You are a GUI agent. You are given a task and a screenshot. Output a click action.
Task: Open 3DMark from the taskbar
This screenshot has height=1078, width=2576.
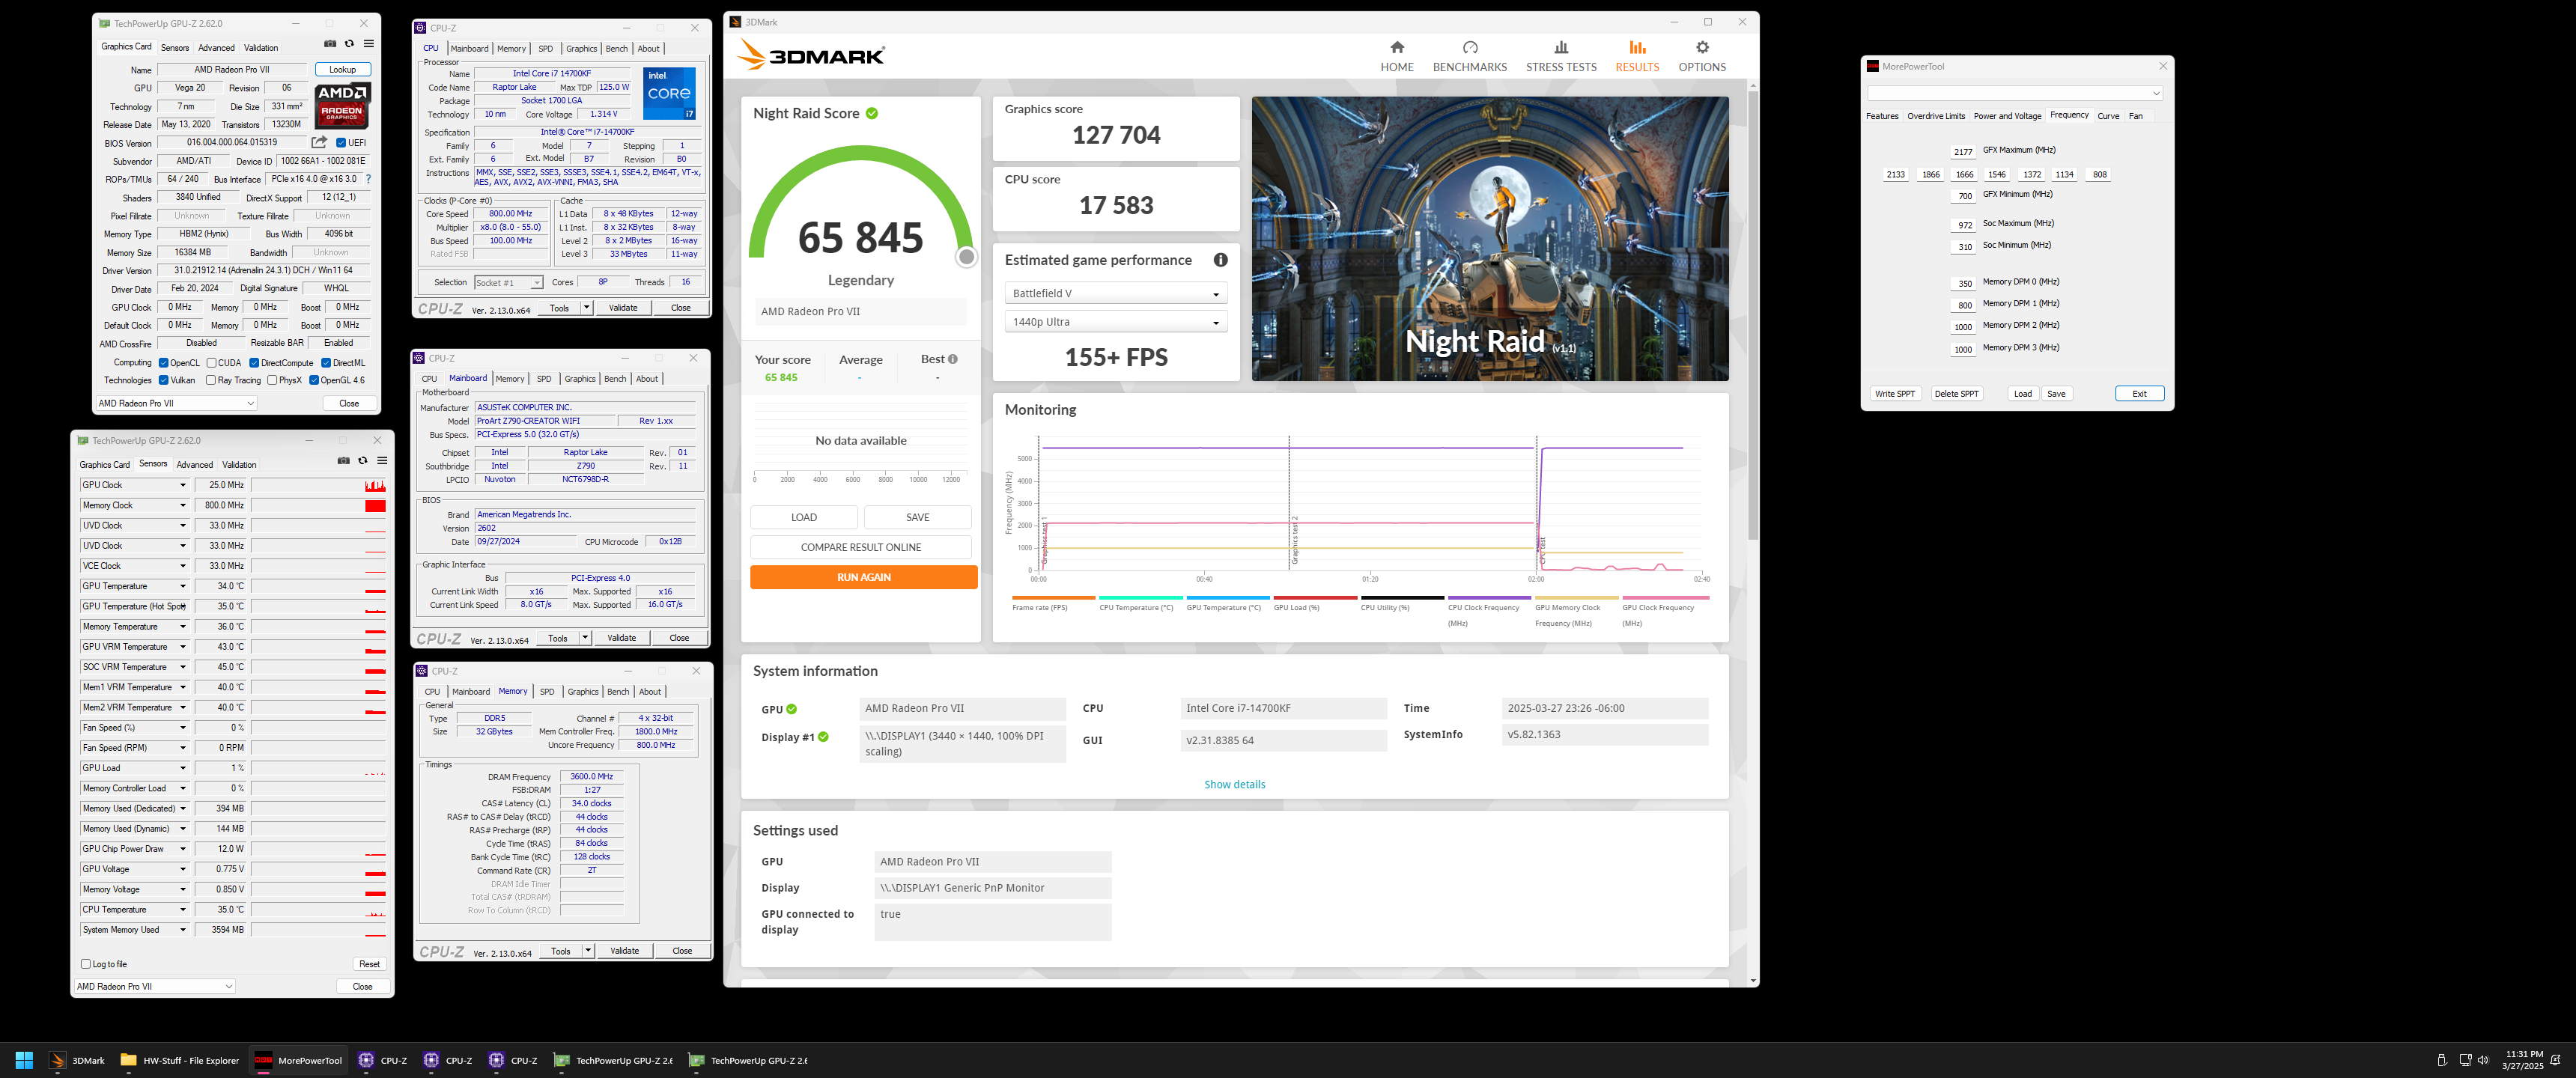pyautogui.click(x=77, y=1060)
